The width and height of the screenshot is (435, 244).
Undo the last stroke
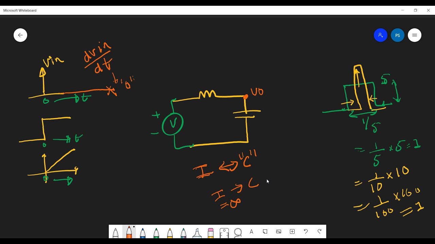(306, 232)
